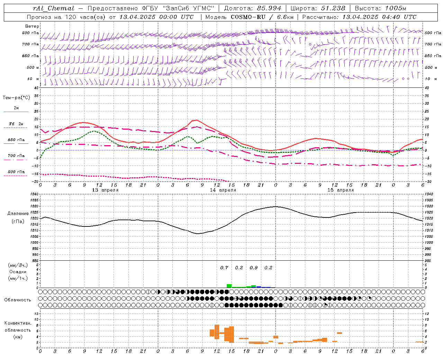Image resolution: width=443 pixels, height=354 pixels.
Task: Click the Облачность row label
Action: click(18, 300)
